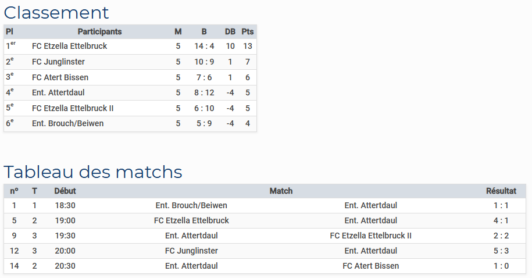Click the Participants column header
The image size is (532, 278).
pyautogui.click(x=99, y=31)
